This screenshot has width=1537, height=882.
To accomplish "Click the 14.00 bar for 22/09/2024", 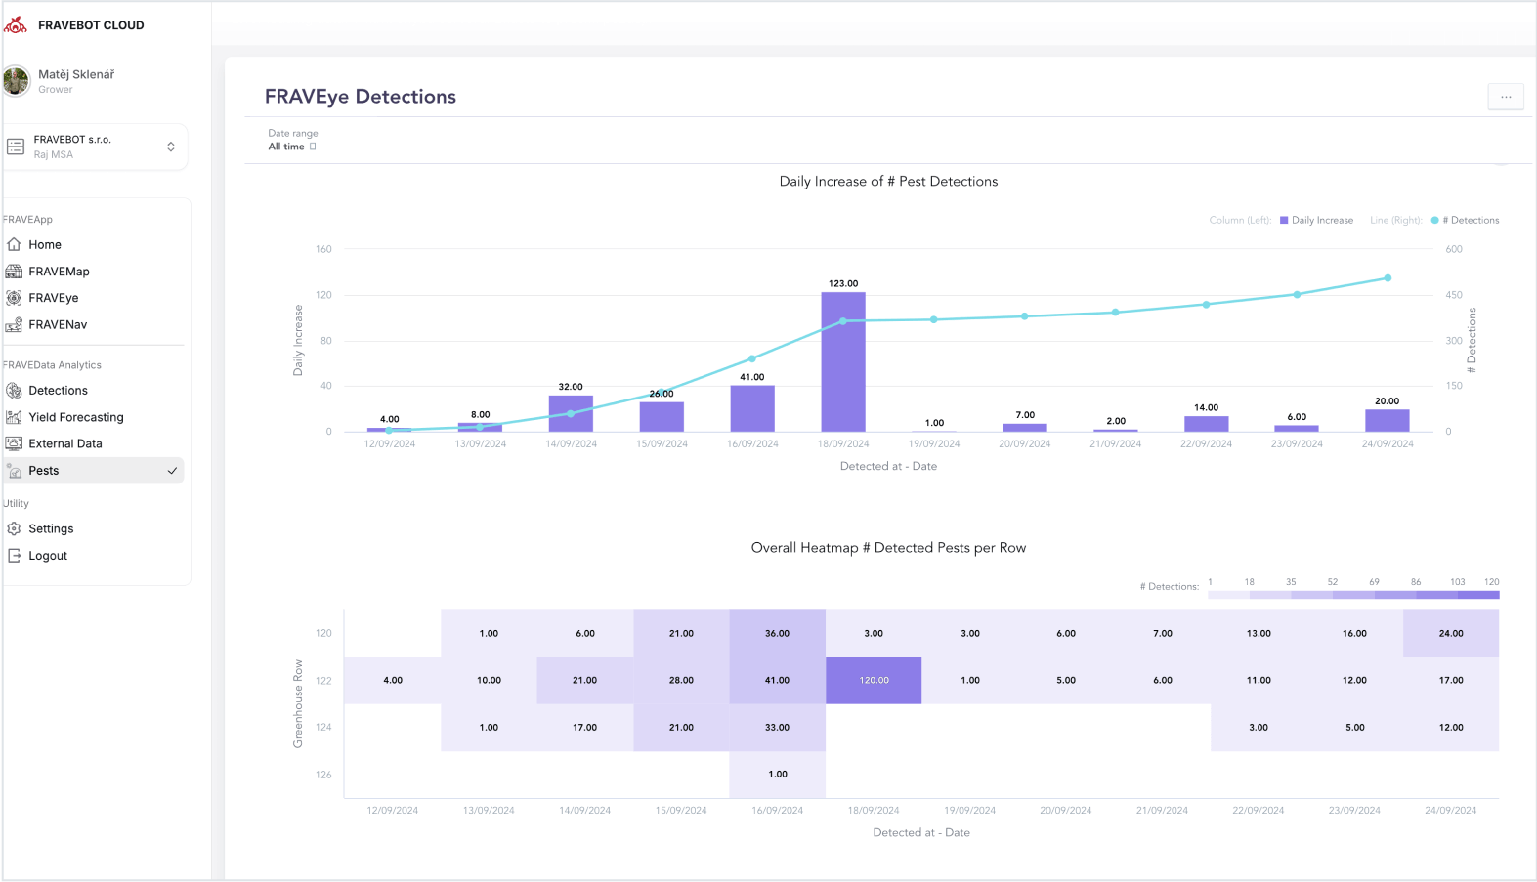I will tap(1206, 424).
